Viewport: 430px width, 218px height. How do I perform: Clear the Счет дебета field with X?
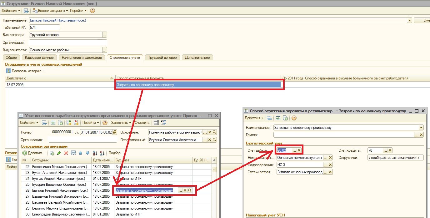[299, 150]
